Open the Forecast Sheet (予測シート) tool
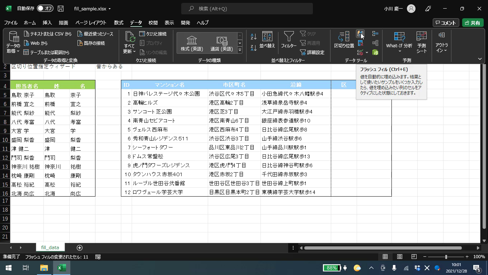Viewport: 488px width, 275px height. click(421, 42)
